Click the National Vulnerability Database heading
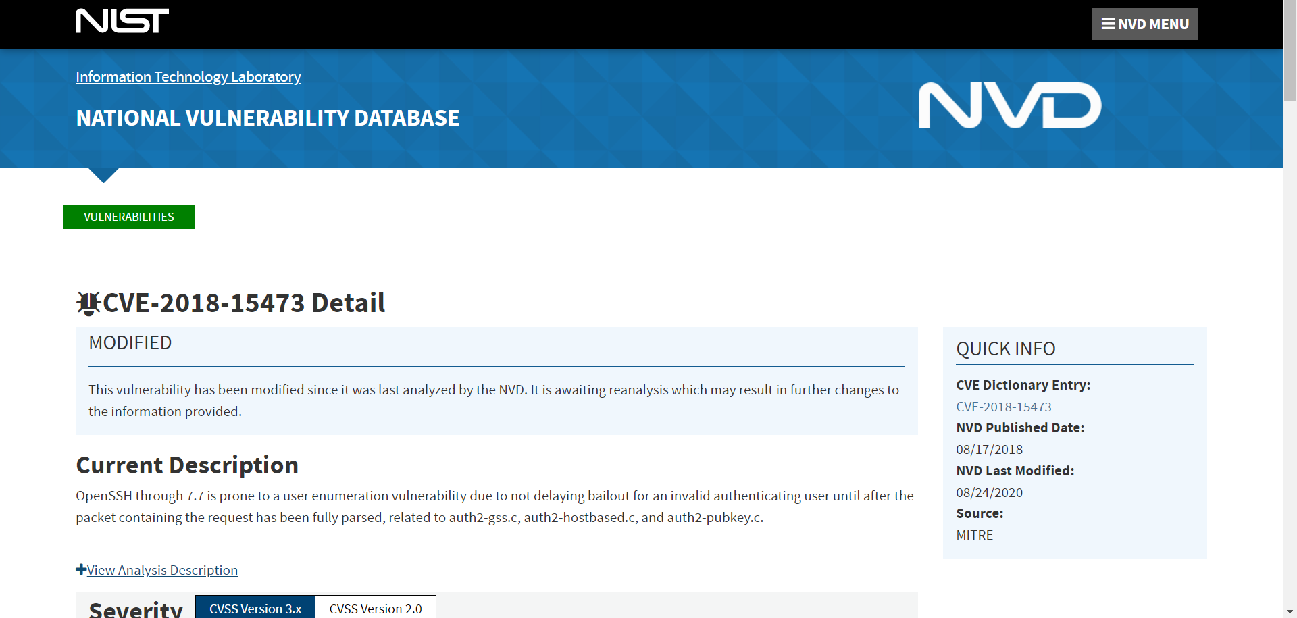1297x618 pixels. [268, 118]
